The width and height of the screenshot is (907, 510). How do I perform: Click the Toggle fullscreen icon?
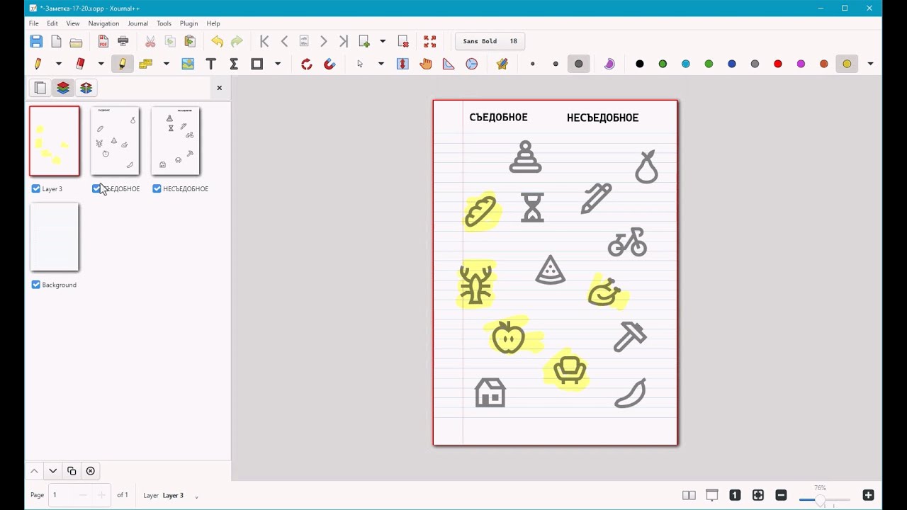pyautogui.click(x=430, y=41)
